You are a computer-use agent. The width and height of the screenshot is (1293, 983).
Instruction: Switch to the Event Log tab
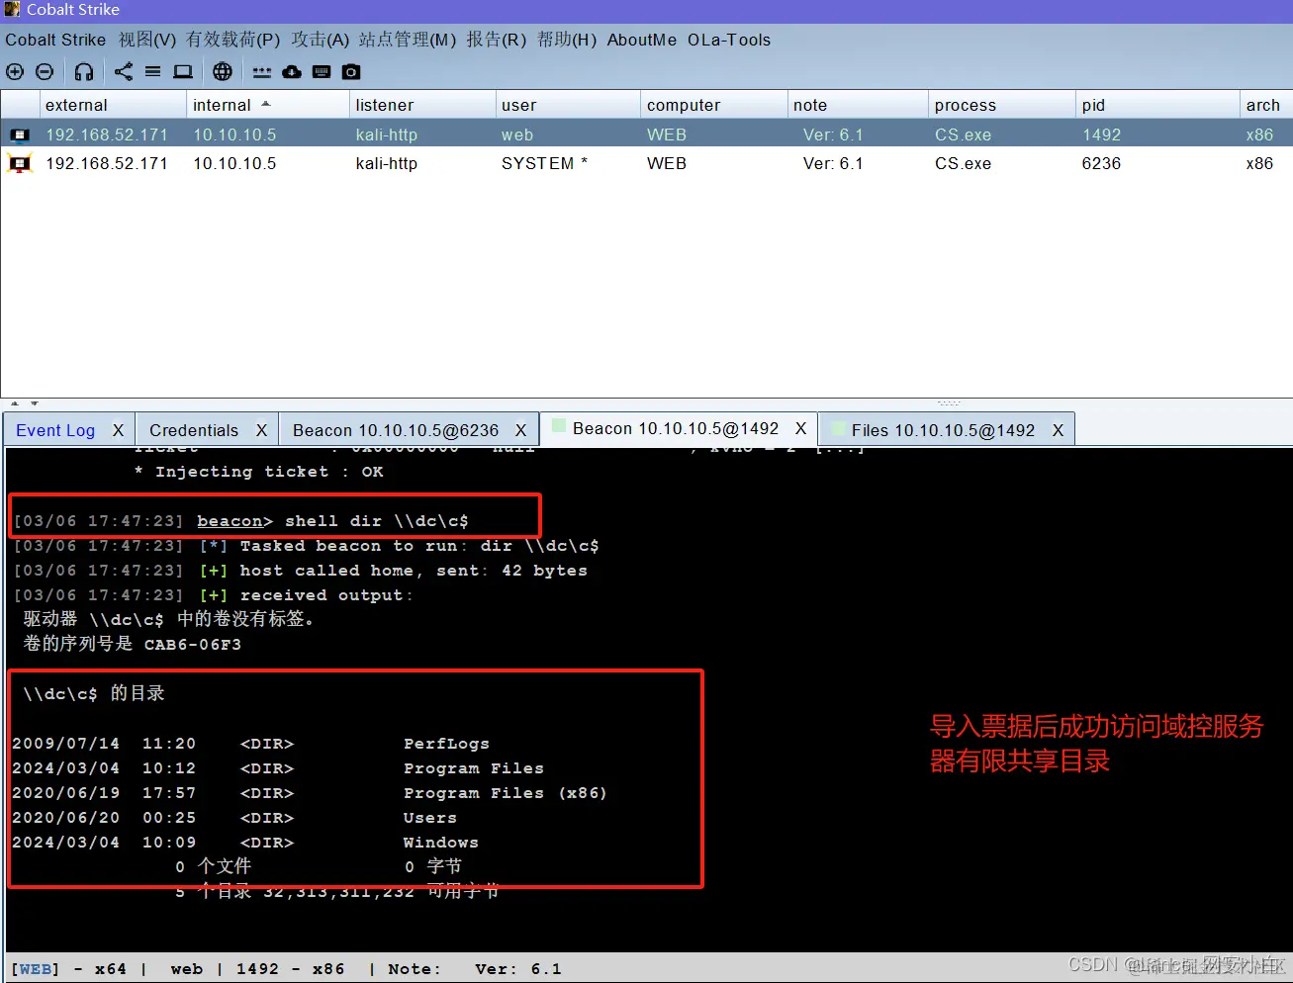coord(55,430)
